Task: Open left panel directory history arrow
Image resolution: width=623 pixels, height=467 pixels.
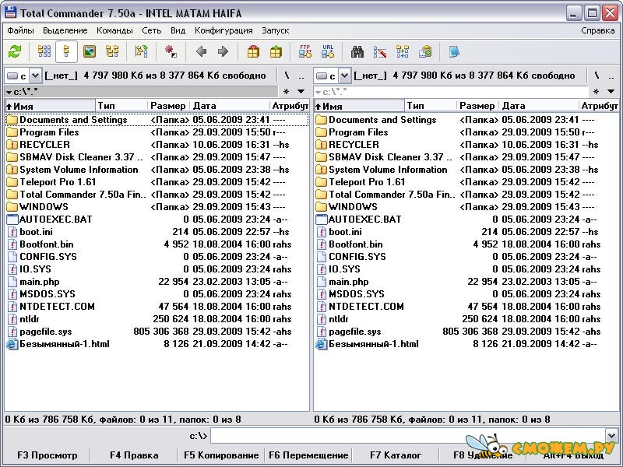Action: click(x=301, y=92)
